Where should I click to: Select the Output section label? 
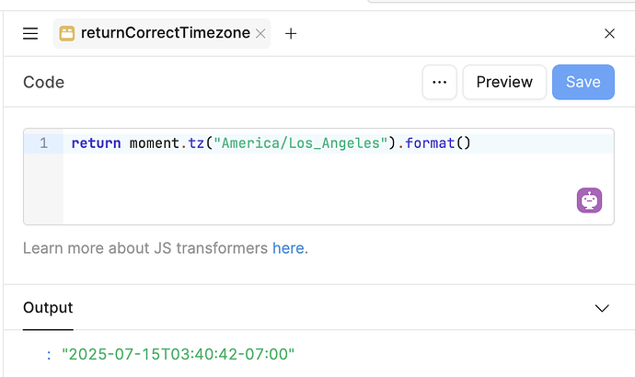(48, 308)
